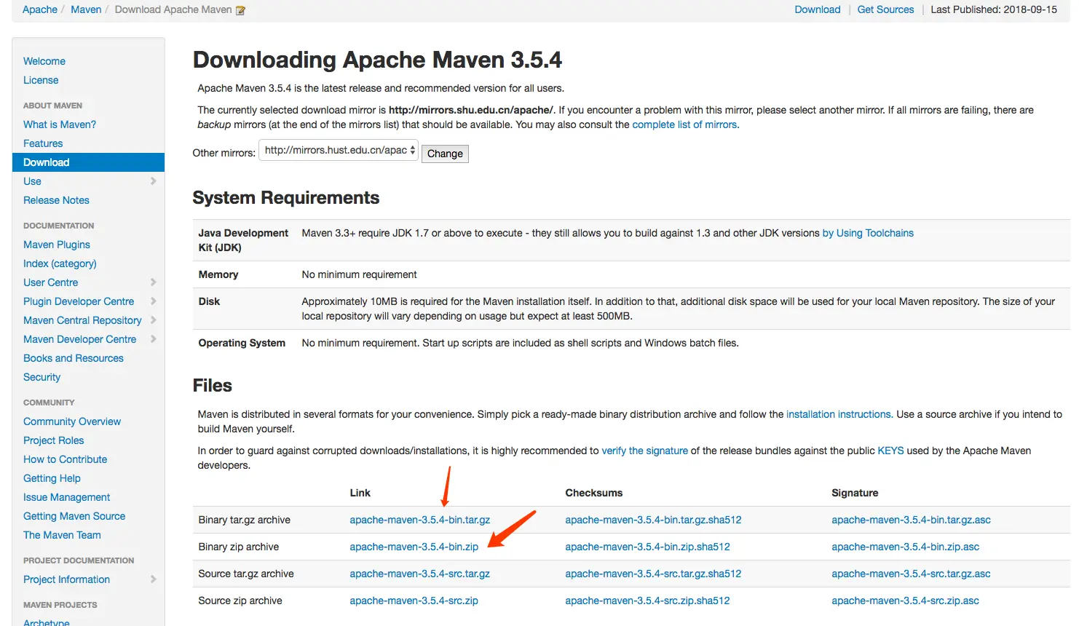Screen dimensions: 1079x626
Task: Open apache-maven-3.5.4-bin.tar.gz.asc signature
Action: 911,520
